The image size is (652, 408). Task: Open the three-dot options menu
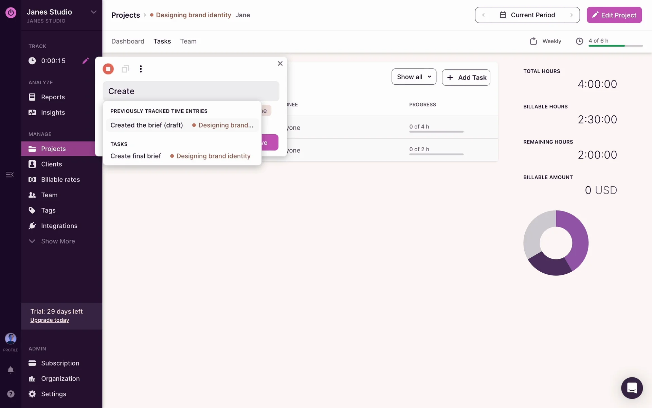(141, 69)
